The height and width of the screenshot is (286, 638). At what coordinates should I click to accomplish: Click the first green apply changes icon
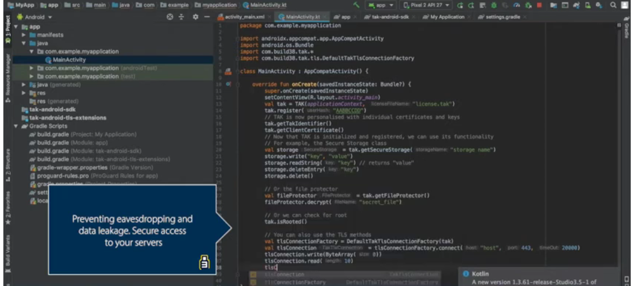click(x=460, y=5)
